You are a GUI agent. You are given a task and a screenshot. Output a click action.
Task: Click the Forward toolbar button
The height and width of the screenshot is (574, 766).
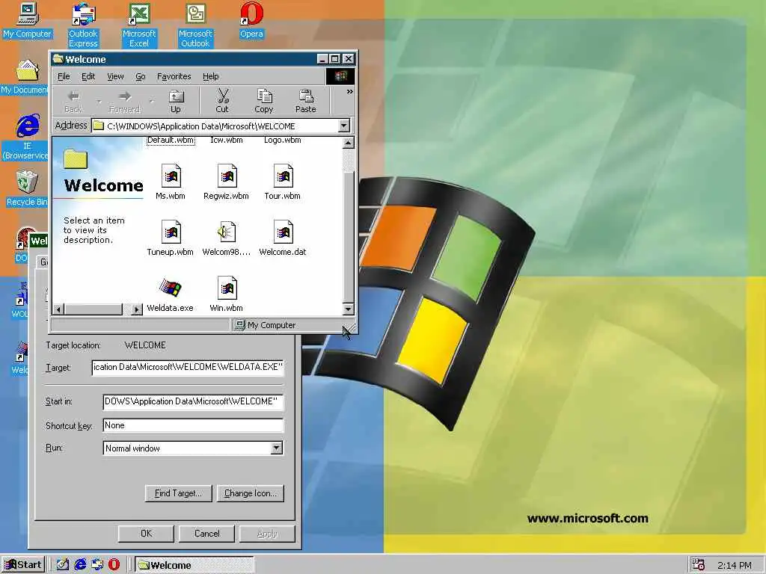coord(125,102)
